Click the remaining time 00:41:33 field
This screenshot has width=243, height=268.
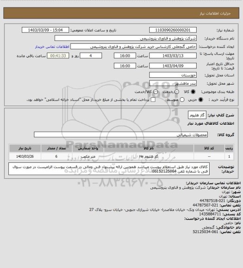[x=58, y=56]
